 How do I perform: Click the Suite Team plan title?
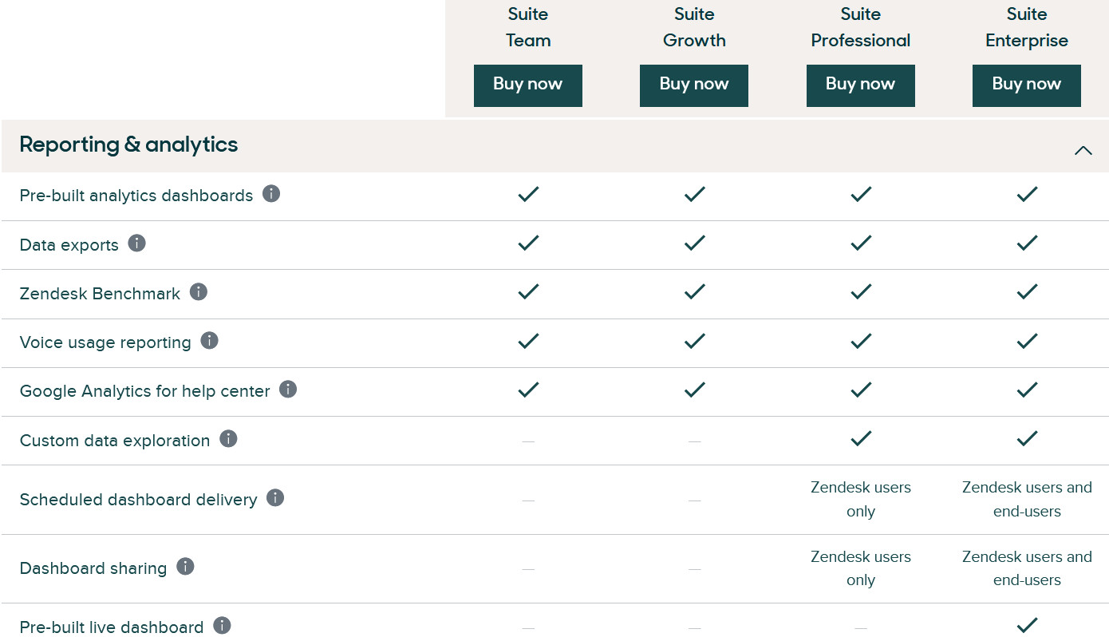click(x=528, y=27)
